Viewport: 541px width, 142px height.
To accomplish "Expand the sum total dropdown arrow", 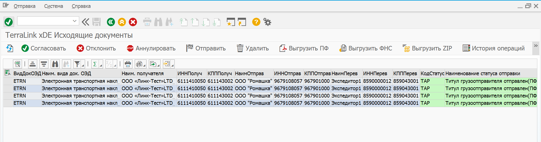I will coord(101,65).
